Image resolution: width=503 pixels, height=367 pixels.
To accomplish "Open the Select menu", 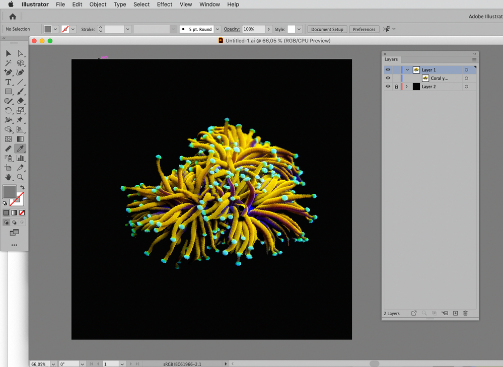I will (x=141, y=5).
